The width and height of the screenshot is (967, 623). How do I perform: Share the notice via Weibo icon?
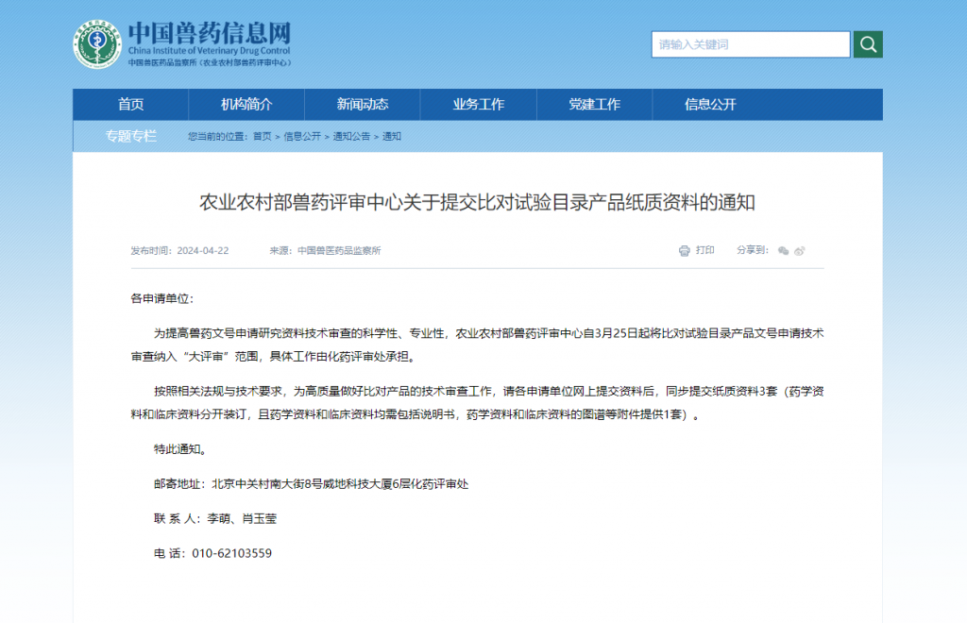click(799, 251)
